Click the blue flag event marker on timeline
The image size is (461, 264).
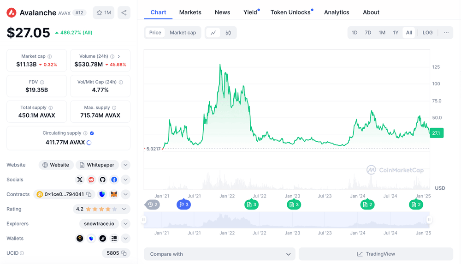183,204
